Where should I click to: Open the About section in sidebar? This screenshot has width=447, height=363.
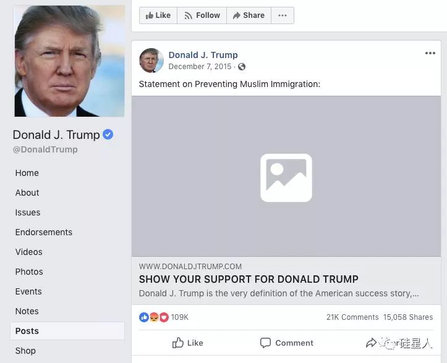(x=27, y=193)
